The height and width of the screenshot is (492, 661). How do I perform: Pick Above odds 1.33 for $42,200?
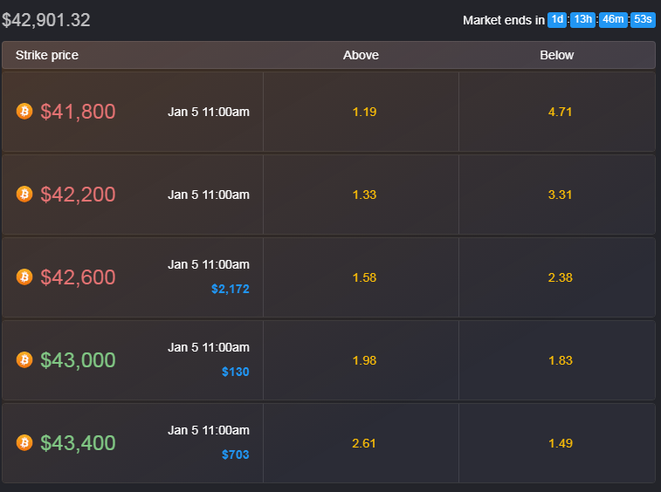click(363, 195)
